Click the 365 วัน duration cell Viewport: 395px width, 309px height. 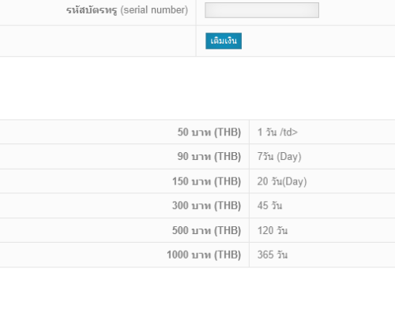tap(322, 255)
